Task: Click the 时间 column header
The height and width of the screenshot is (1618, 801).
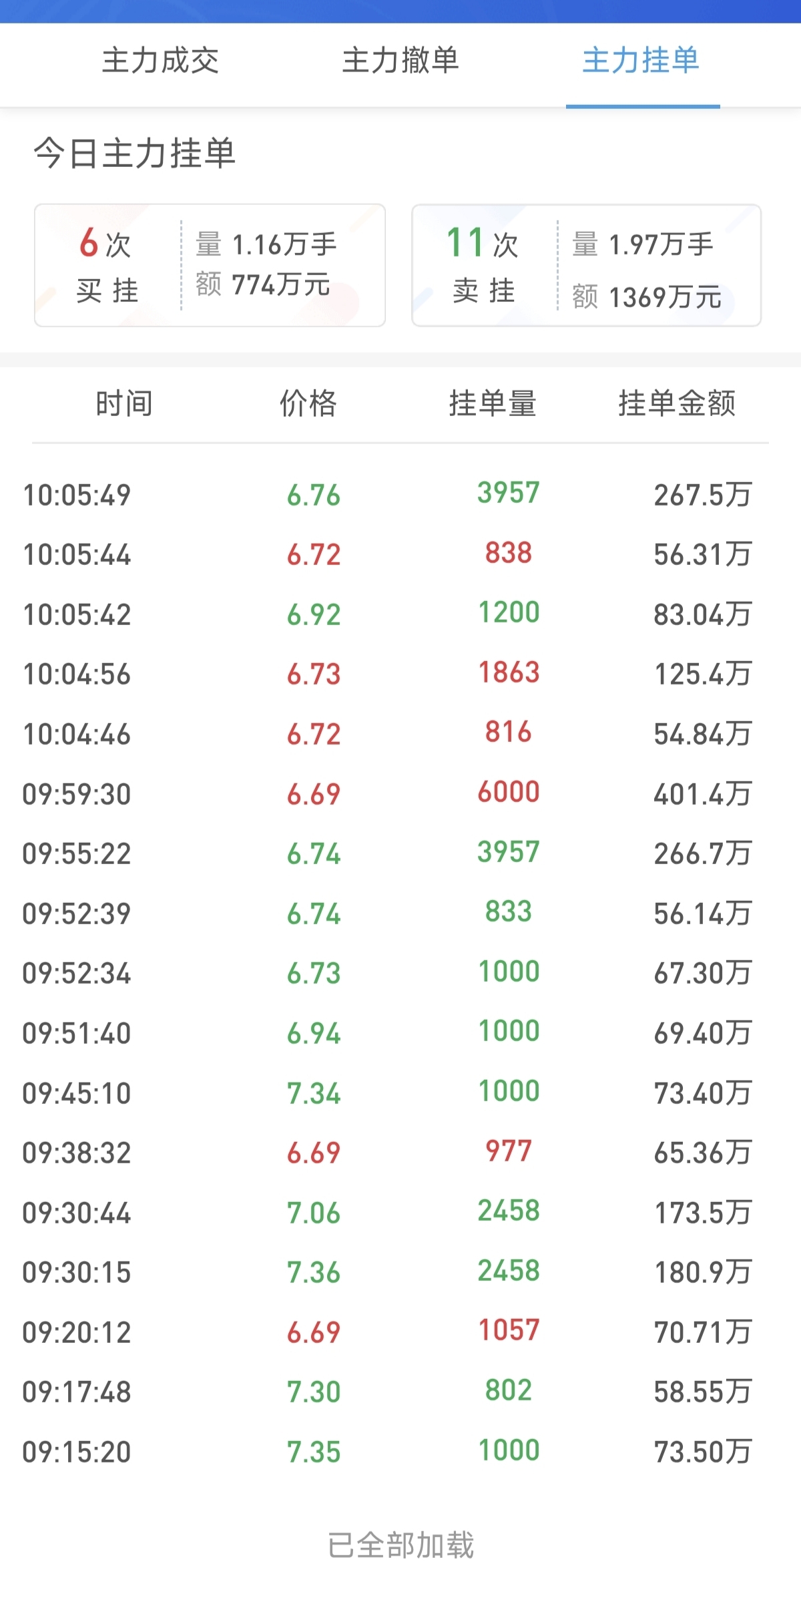Action: coord(124,403)
